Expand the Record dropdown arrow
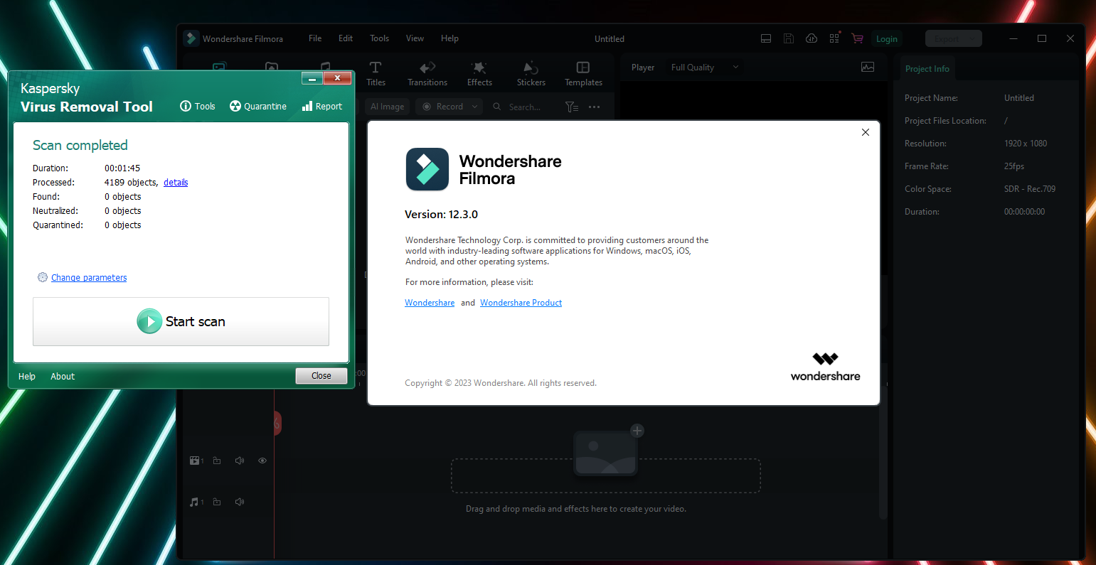This screenshot has width=1096, height=565. coord(476,107)
